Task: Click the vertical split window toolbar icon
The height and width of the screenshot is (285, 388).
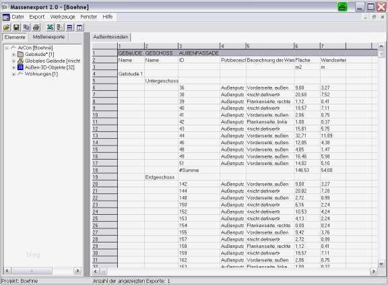Action: pos(79,27)
